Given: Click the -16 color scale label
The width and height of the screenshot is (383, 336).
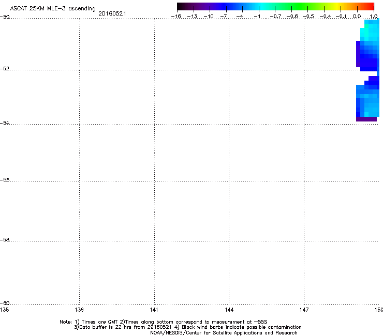Looking at the screenshot, I should click(x=176, y=17).
